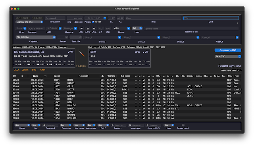Sort by the Позывной column header
Viewport: 254px width, 146px height.
pos(83,76)
